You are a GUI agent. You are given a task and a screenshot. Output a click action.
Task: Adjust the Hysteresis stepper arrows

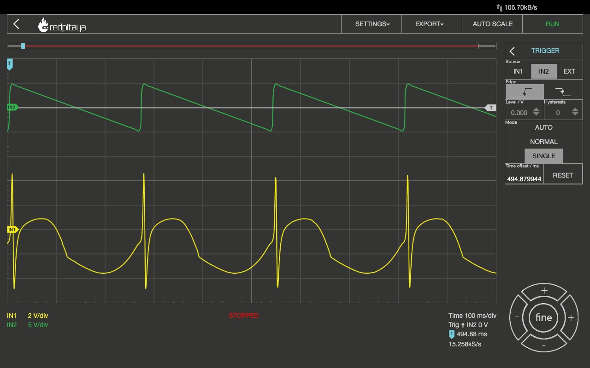(x=575, y=112)
